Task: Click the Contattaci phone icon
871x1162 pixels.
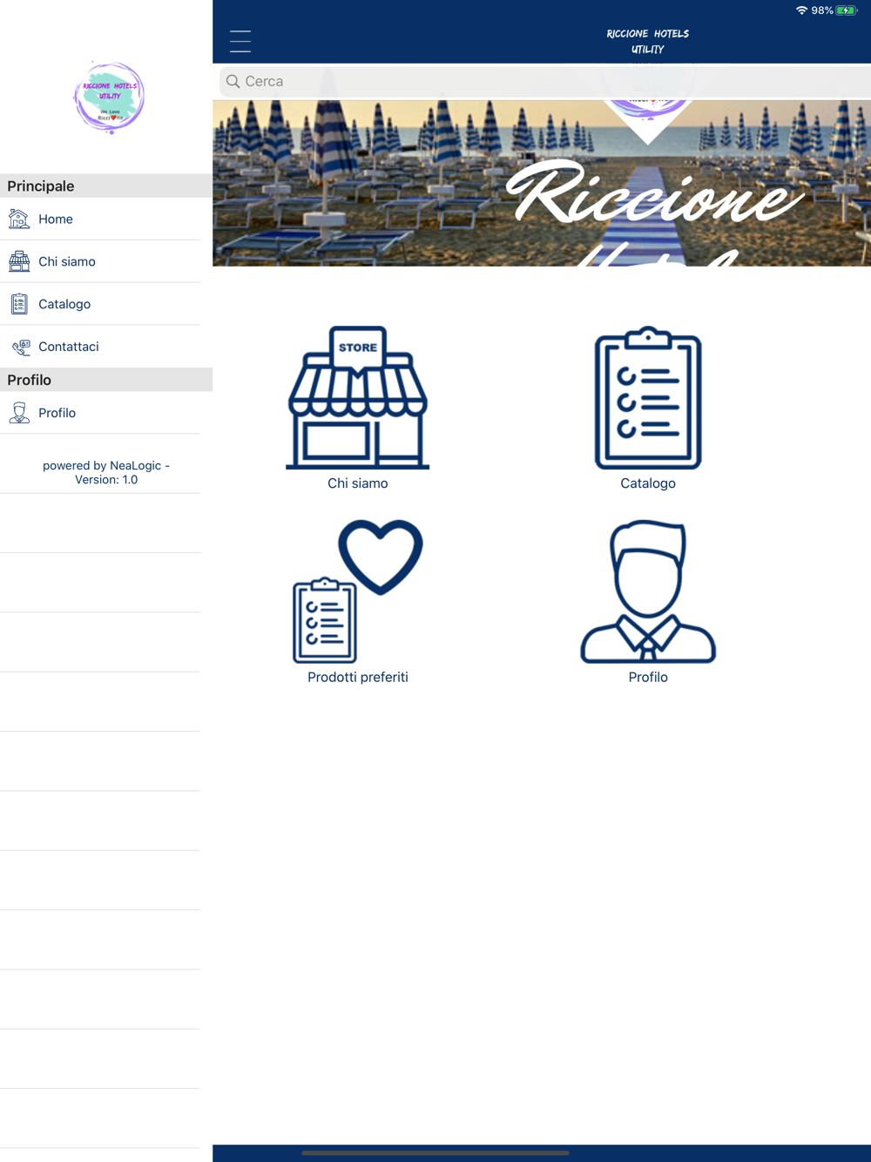Action: pos(21,348)
